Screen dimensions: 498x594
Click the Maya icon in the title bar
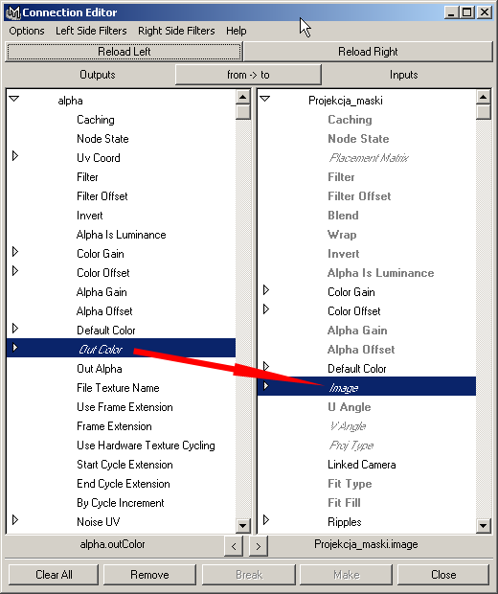pos(13,12)
